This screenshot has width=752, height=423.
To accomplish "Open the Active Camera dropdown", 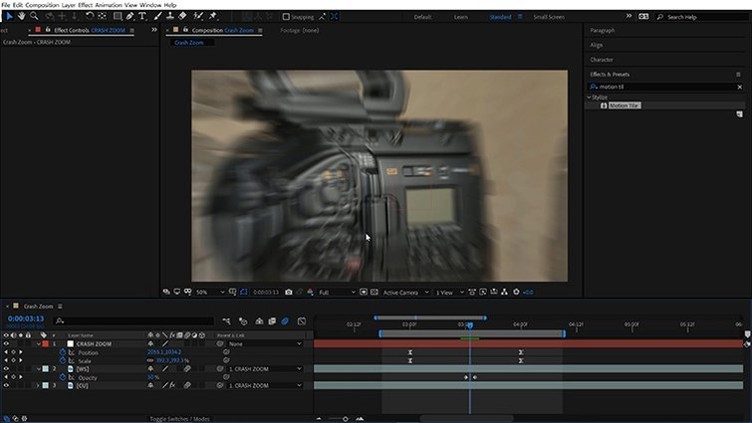I will pyautogui.click(x=405, y=292).
